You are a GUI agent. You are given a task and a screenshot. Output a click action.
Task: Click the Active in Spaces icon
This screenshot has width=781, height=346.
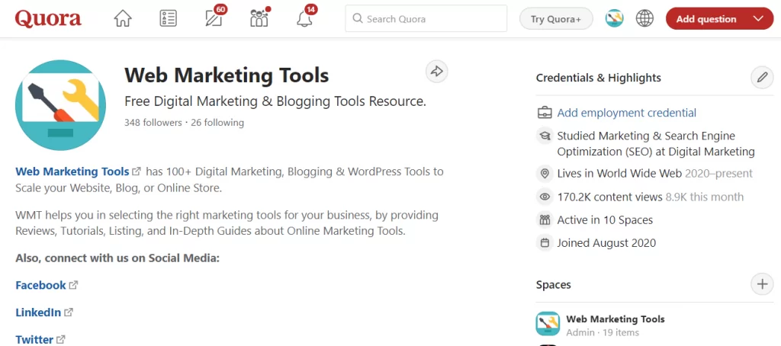click(545, 219)
